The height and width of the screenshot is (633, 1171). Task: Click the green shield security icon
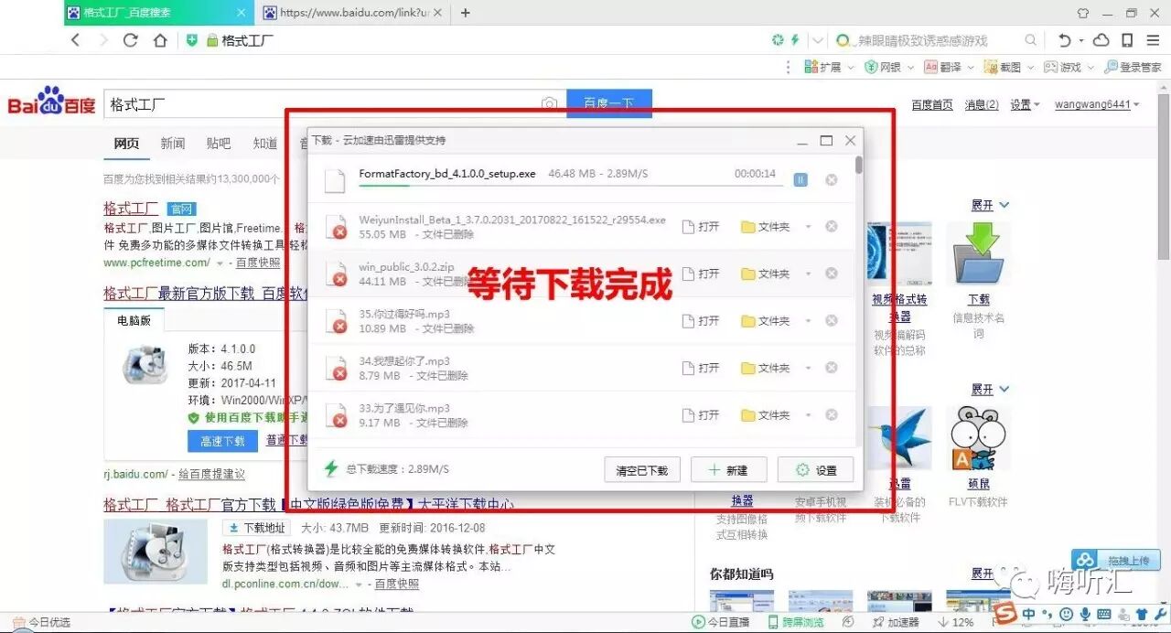coord(192,40)
